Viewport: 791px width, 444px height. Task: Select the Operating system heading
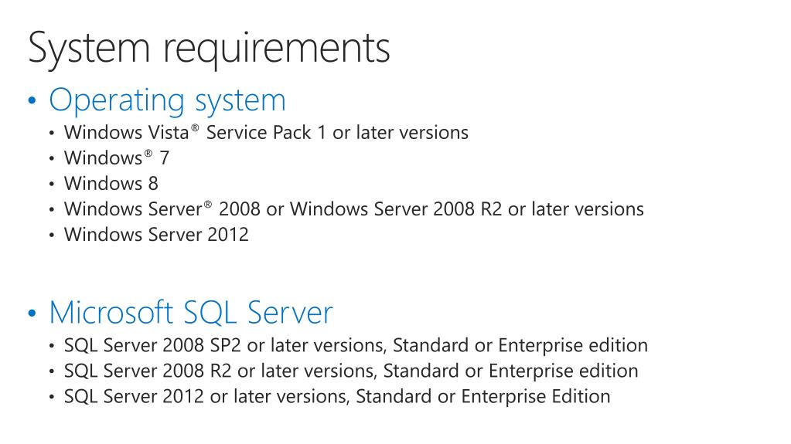168,101
